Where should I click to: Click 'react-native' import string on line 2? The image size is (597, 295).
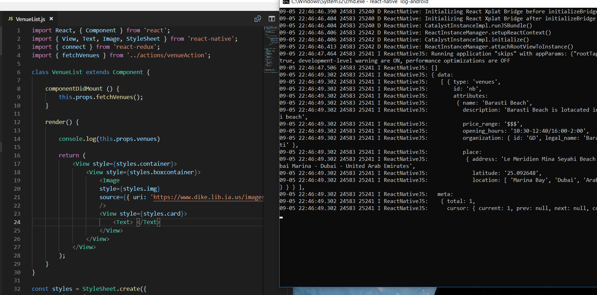[211, 39]
